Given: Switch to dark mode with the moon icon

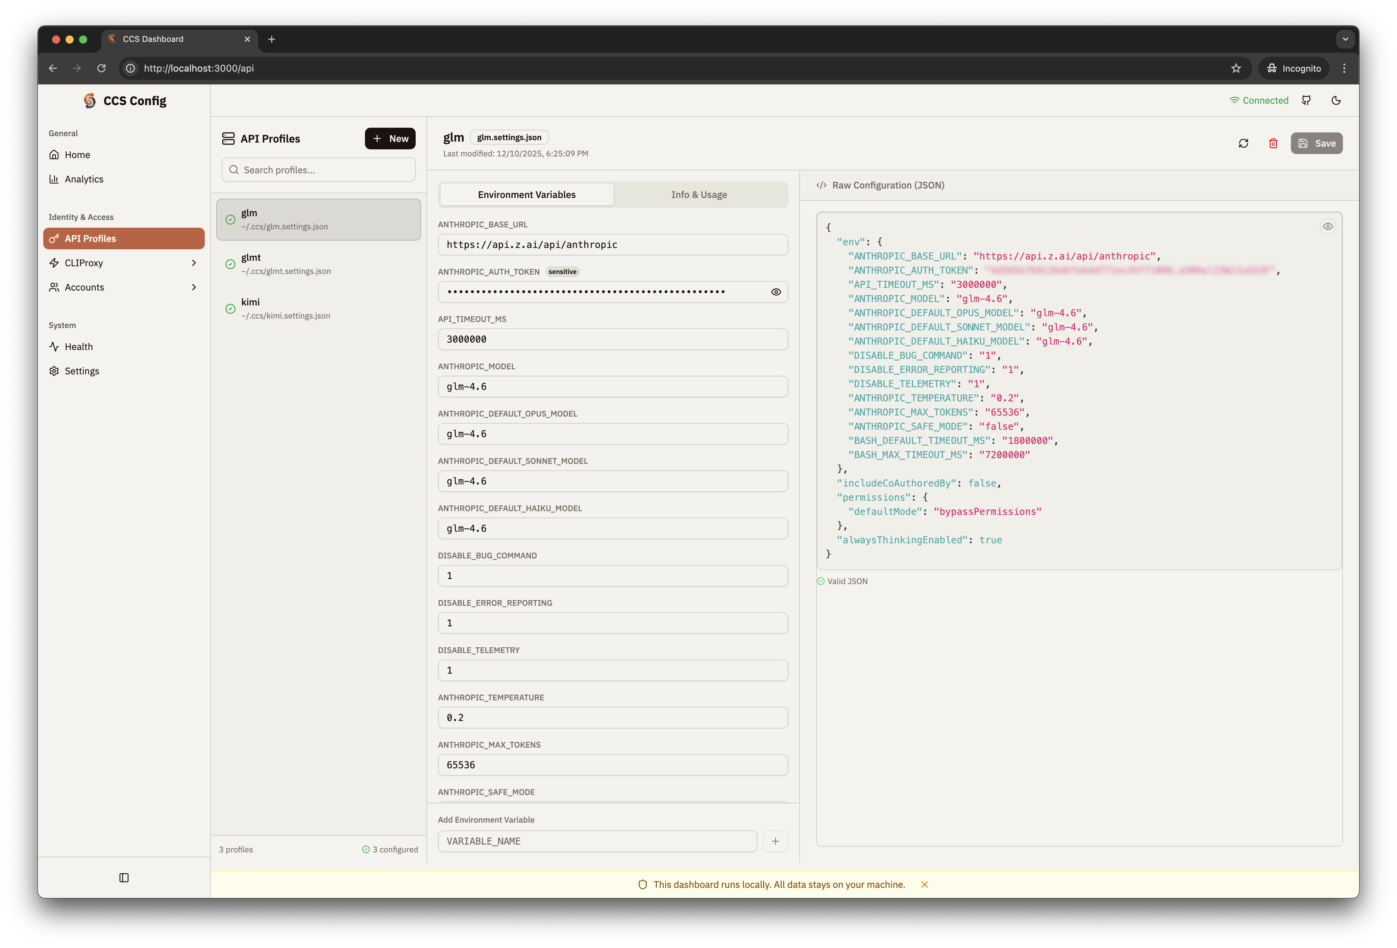Looking at the screenshot, I should 1336,100.
